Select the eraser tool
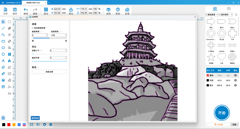This screenshot has width=240, height=129. point(3,67)
